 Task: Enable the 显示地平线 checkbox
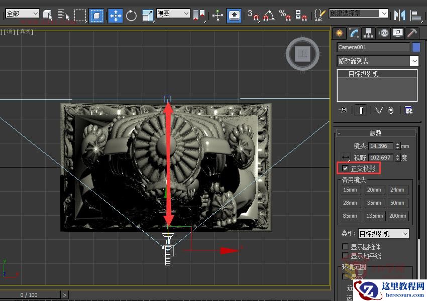346,256
